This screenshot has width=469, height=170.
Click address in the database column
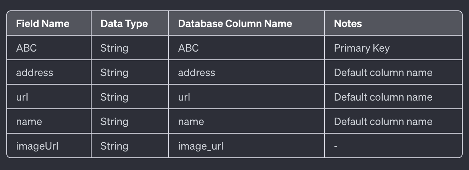[197, 73]
